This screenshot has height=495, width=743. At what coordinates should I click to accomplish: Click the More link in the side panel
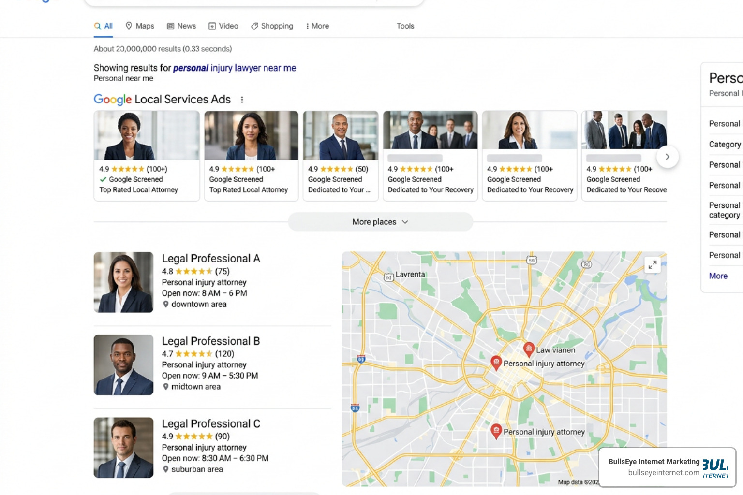tap(718, 276)
